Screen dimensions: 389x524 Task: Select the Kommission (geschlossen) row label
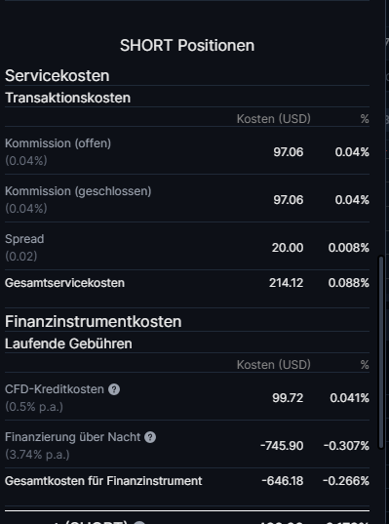(x=78, y=191)
